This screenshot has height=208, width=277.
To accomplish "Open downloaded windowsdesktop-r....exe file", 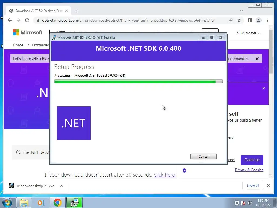I will (x=35, y=186).
